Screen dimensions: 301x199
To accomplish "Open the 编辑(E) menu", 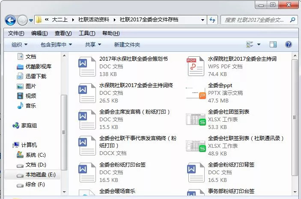I will [x=39, y=33].
